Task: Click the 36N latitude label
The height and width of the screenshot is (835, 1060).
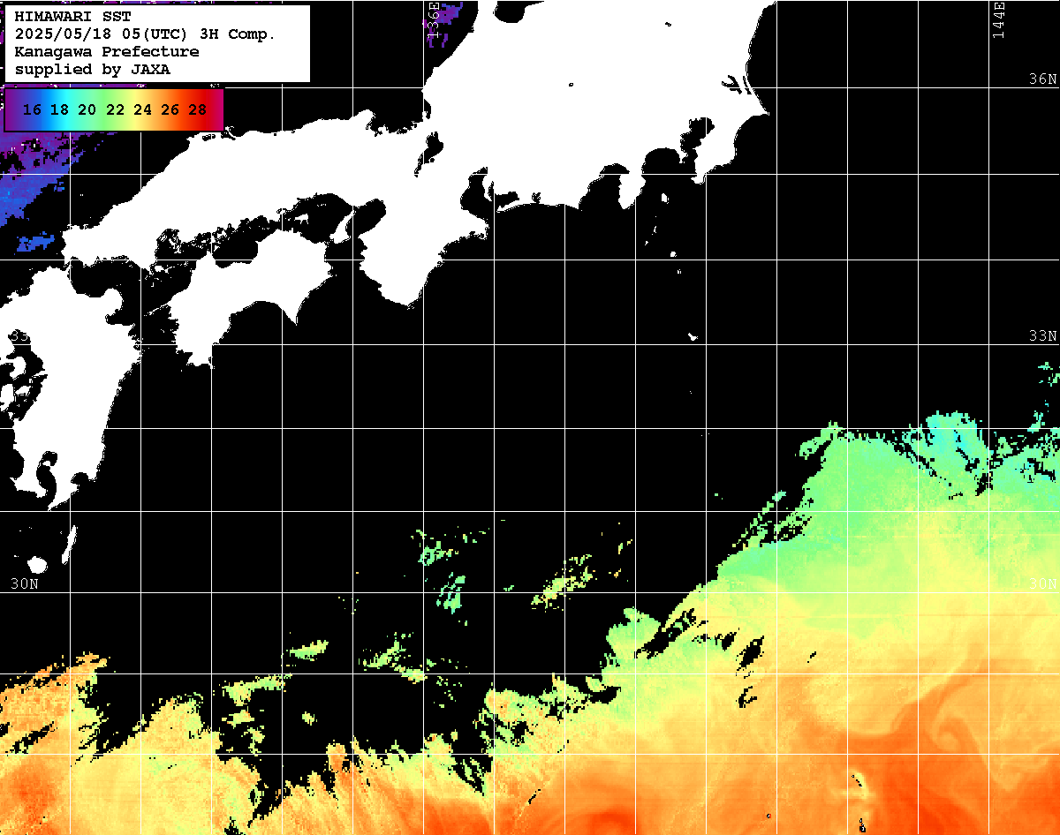Action: [x=1043, y=79]
